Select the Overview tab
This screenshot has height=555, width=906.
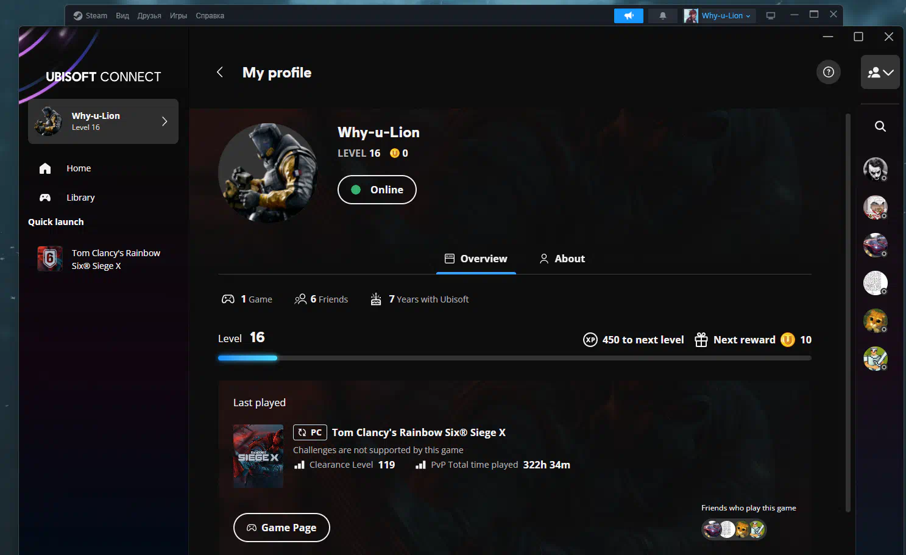[x=476, y=259]
